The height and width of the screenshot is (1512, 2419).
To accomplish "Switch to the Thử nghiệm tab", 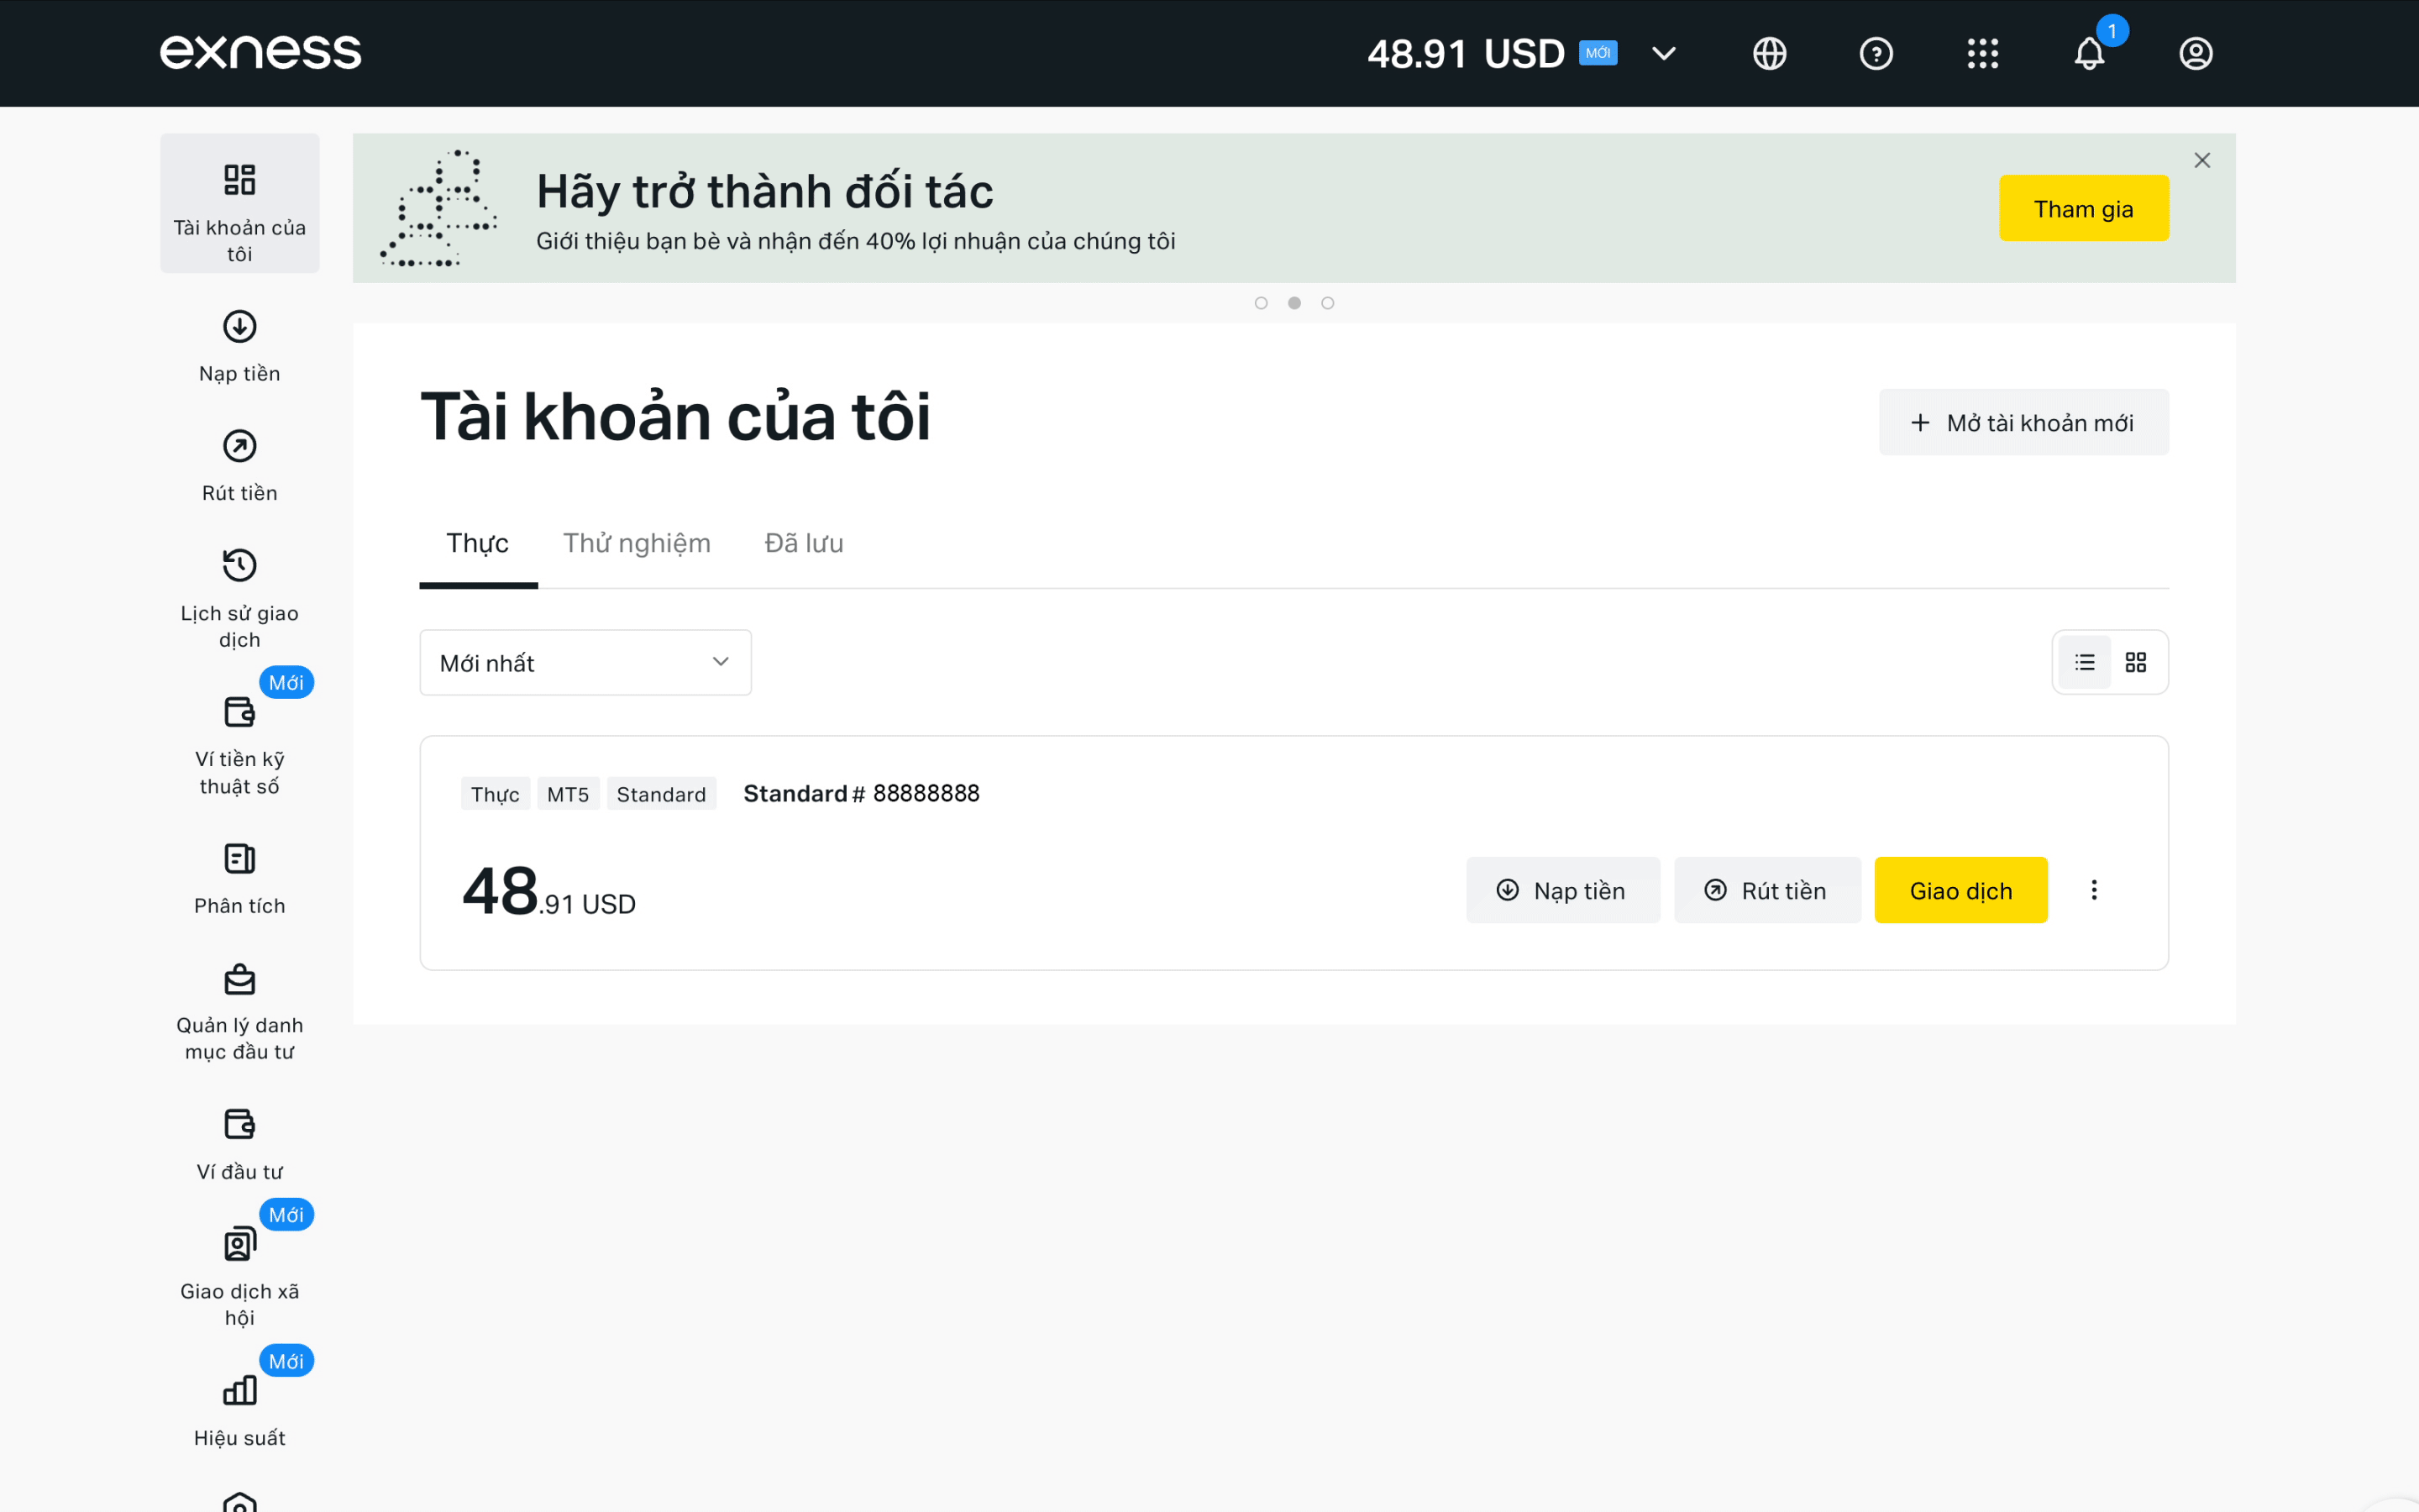I will 637,543.
